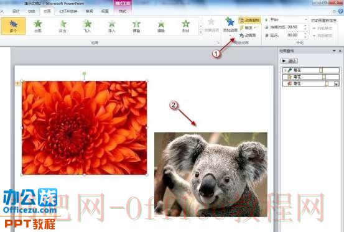
Task: Select 菊花 animation with yellow star icon
Action: coord(310,77)
